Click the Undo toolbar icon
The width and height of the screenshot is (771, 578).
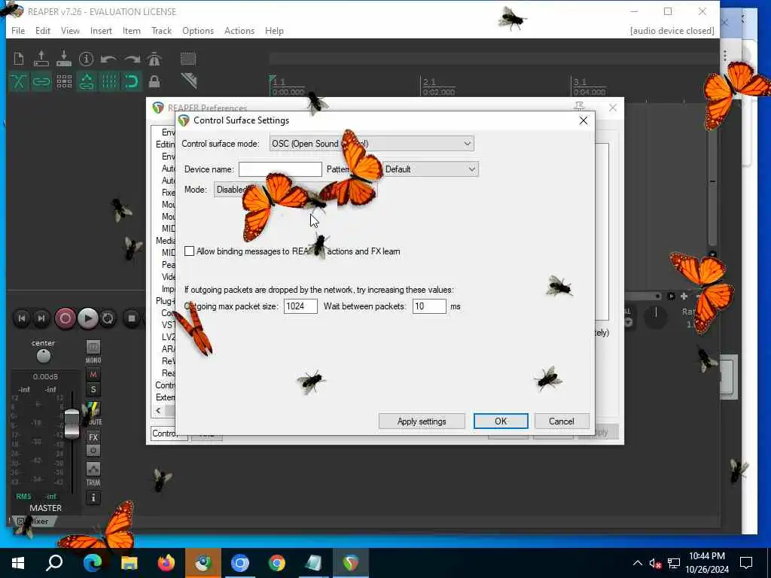coord(108,59)
